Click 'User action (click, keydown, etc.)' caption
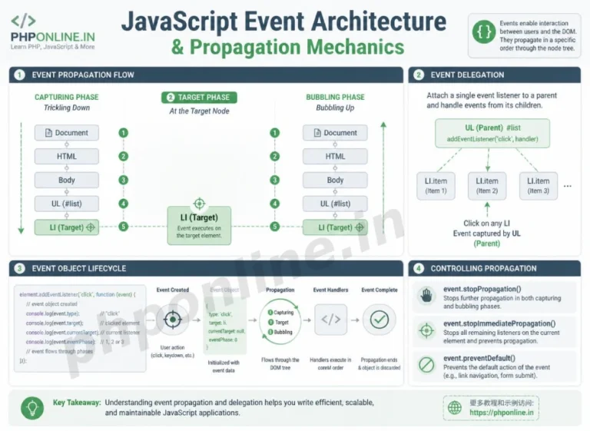 (173, 351)
